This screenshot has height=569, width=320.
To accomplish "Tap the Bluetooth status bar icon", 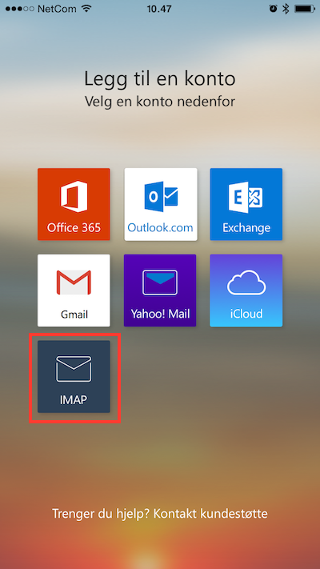I will (286, 9).
